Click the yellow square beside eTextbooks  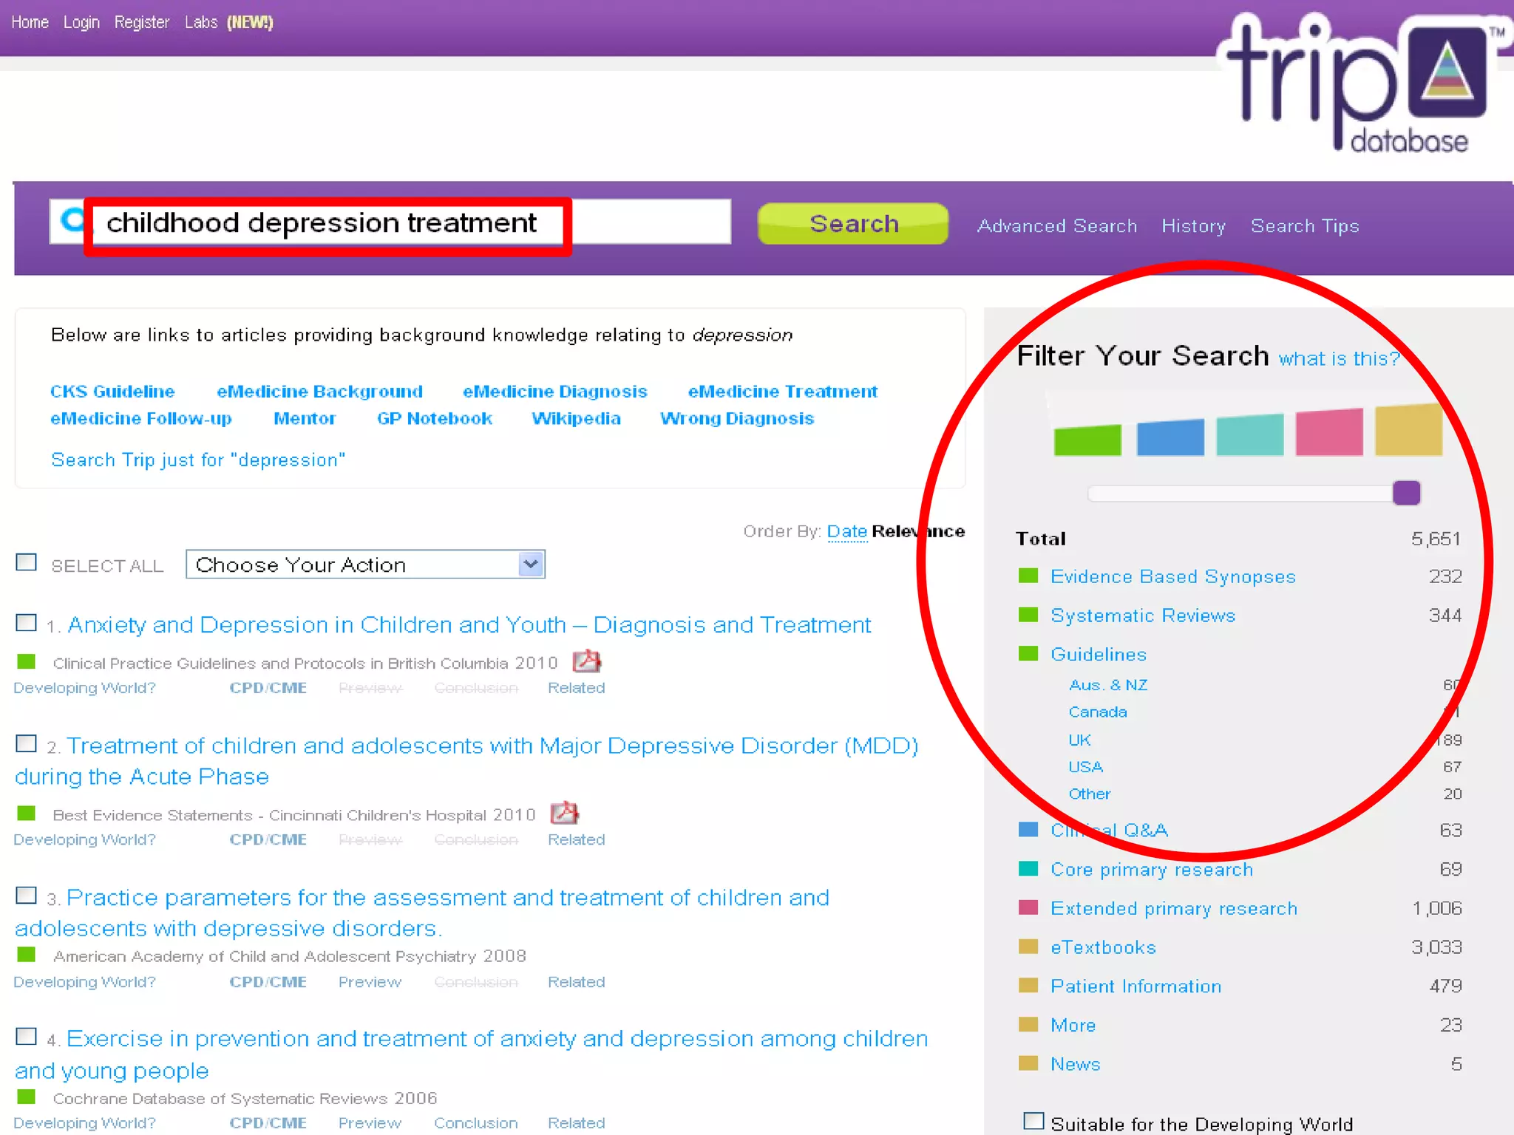click(x=1028, y=947)
